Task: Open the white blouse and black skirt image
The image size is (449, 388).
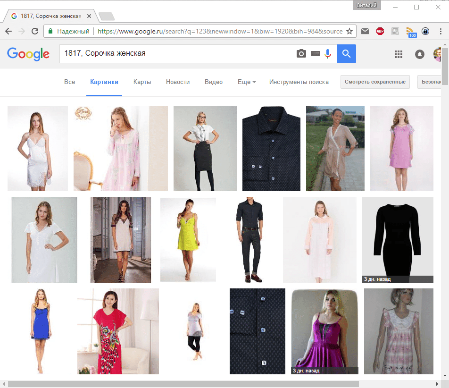Action: pyautogui.click(x=205, y=148)
